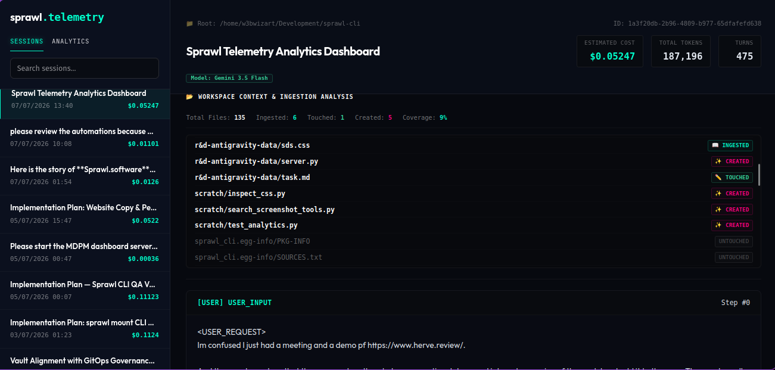Click the CREATED badge on server.py row
The width and height of the screenshot is (775, 370).
coord(732,161)
